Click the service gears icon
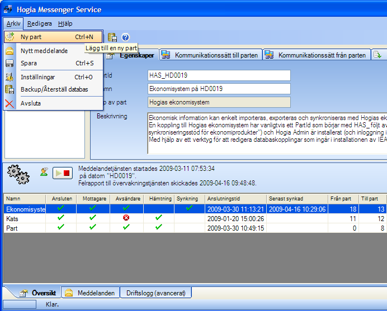 point(18,174)
